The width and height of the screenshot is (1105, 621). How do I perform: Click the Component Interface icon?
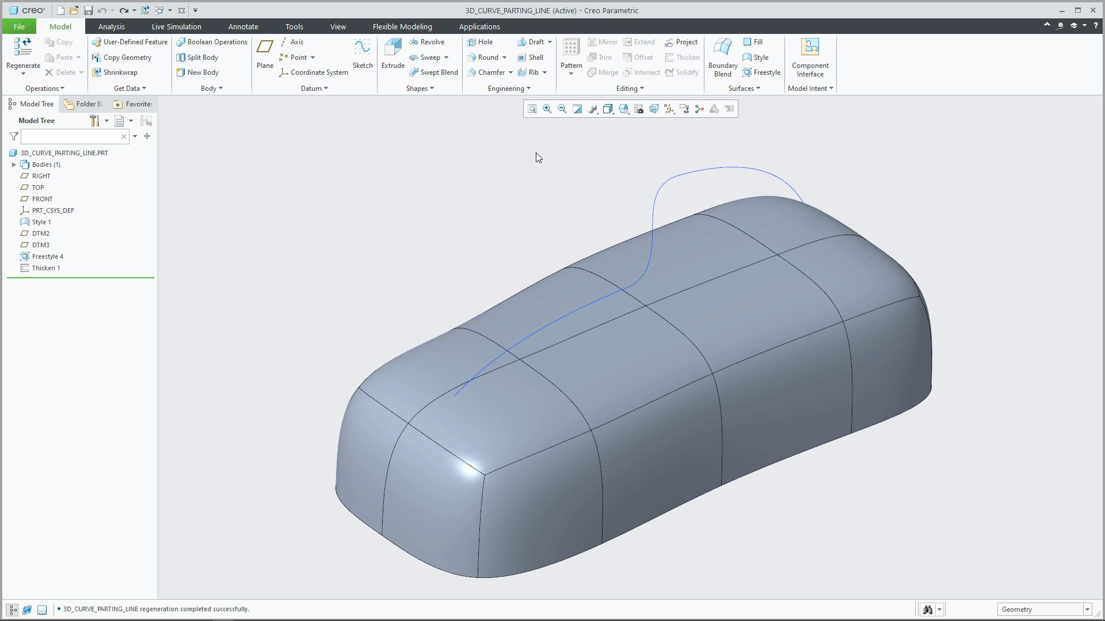pos(810,47)
